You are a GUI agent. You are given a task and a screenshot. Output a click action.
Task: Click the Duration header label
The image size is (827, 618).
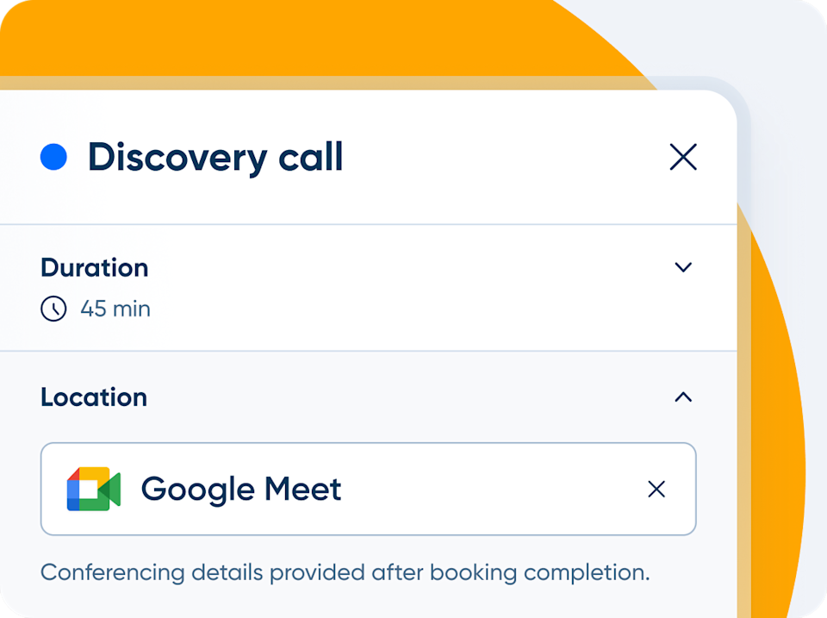[x=94, y=267]
